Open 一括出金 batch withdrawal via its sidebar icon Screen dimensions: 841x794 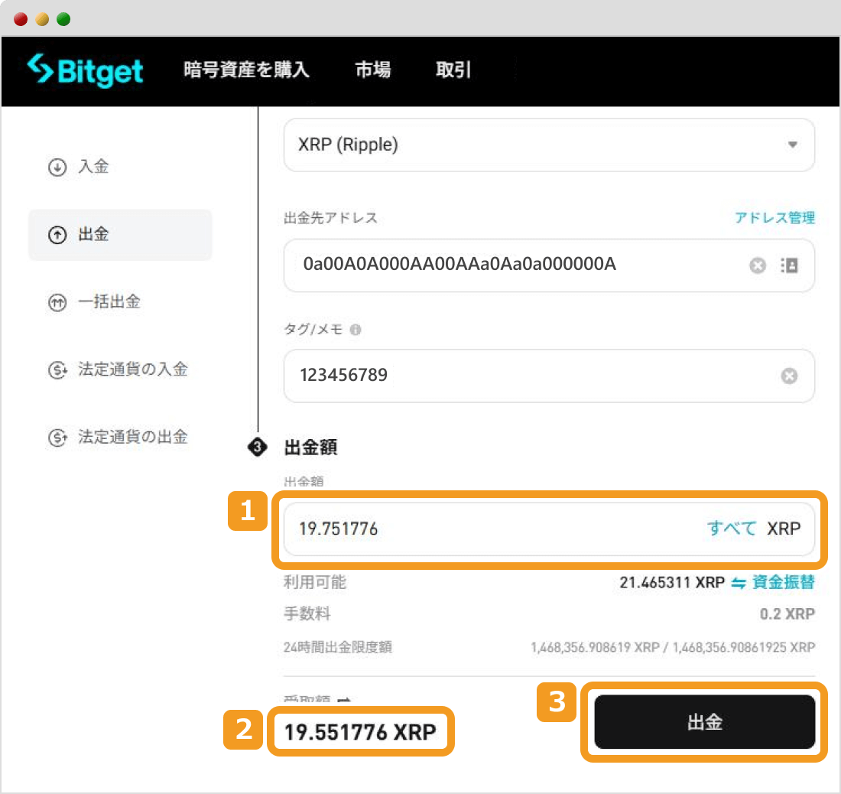tap(57, 301)
